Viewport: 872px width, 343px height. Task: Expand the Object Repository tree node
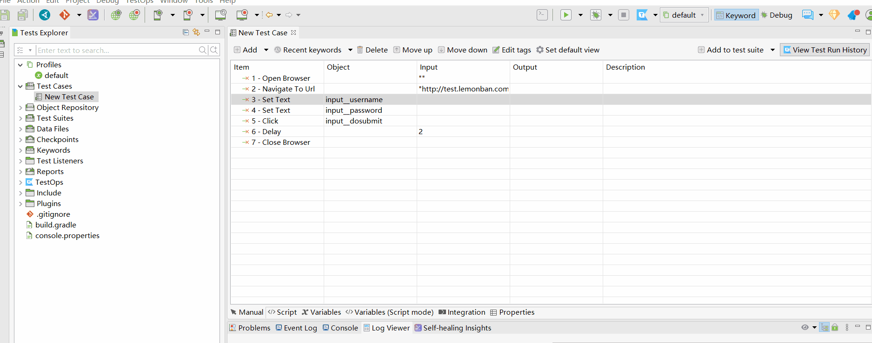tap(20, 108)
